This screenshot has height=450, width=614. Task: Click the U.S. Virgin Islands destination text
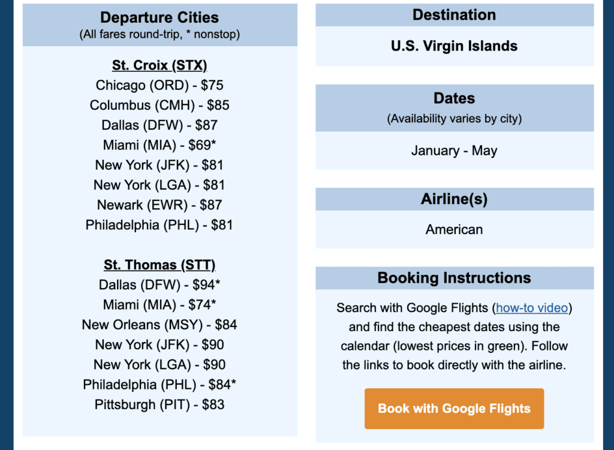click(x=454, y=46)
